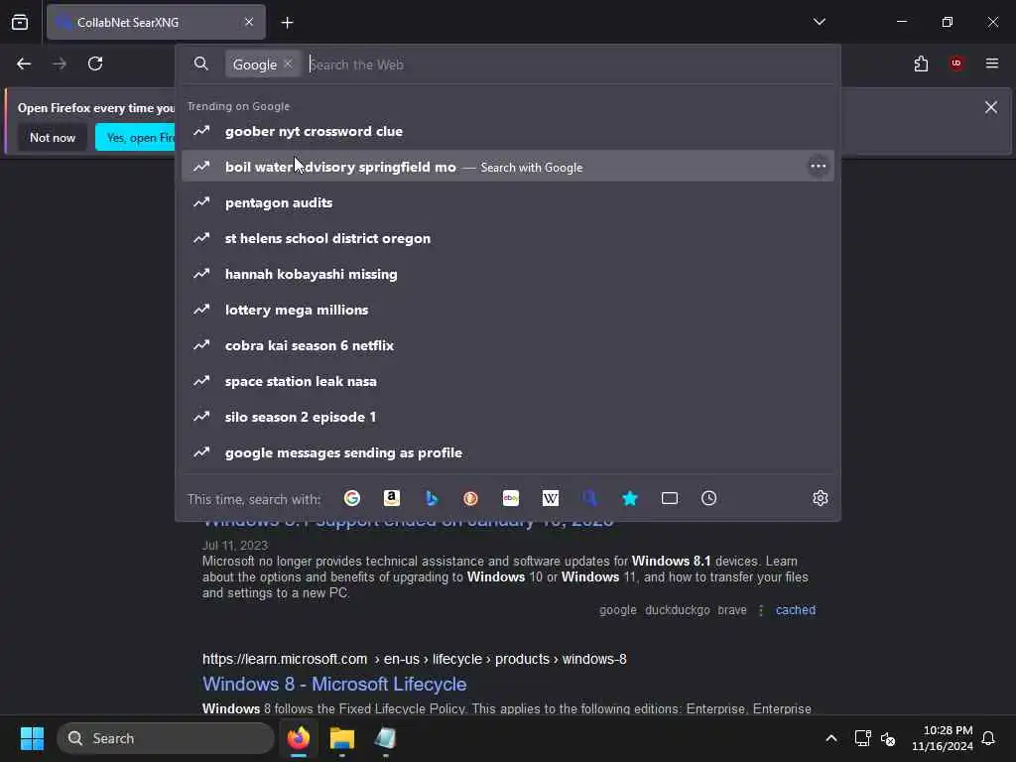Open the three-dot menu for highlighted suggestion
Screen dimensions: 1016x762
coord(818,167)
